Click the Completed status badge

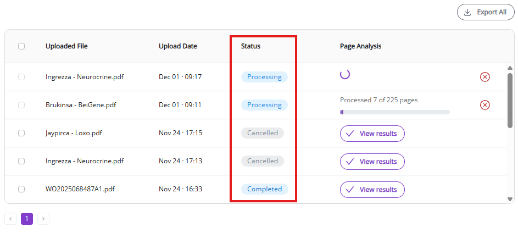tap(264, 189)
